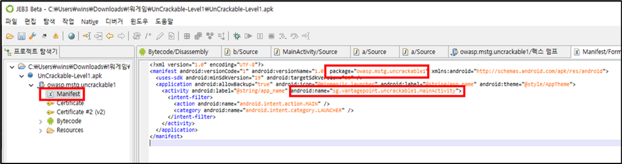Image resolution: width=622 pixels, height=164 pixels.
Task: Click the closing </application> tag
Action: point(177,130)
